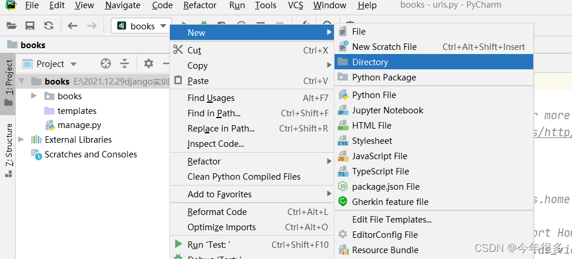Open the Project view dropdown
Viewport: 572px width, 259px height.
point(49,64)
